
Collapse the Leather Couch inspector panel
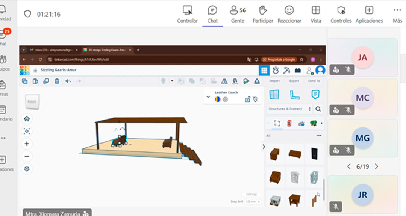(208, 97)
